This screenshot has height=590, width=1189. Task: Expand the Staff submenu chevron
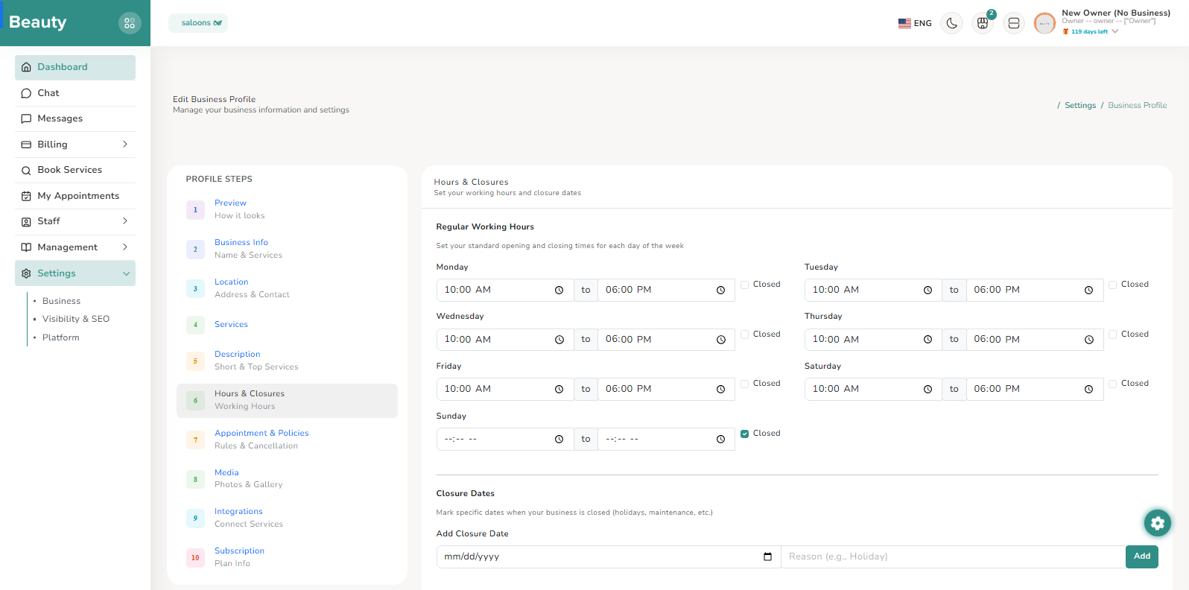[x=125, y=221]
